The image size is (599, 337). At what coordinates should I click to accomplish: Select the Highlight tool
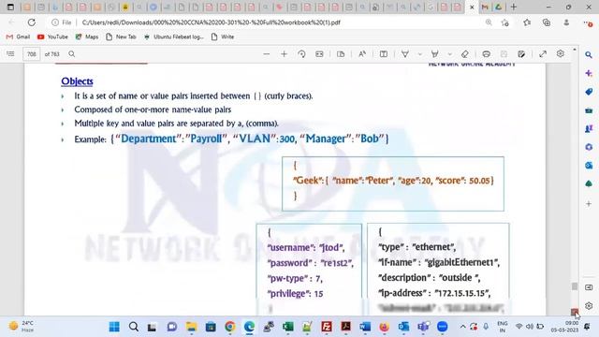[x=434, y=54]
